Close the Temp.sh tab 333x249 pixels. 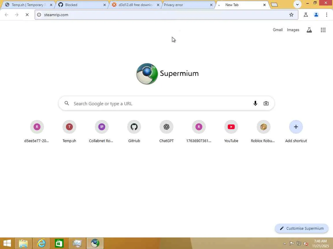(51, 5)
